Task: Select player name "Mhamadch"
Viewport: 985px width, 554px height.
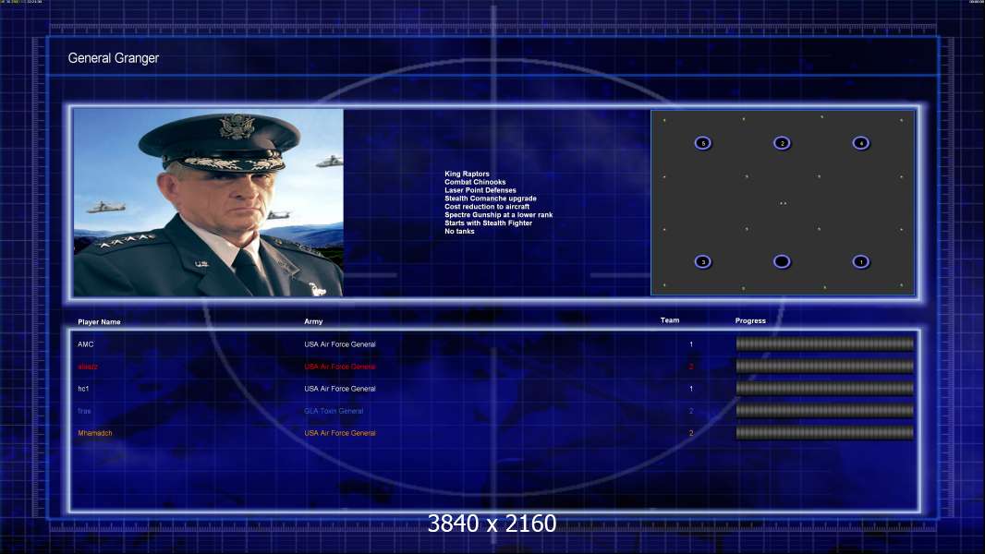Action: [95, 433]
